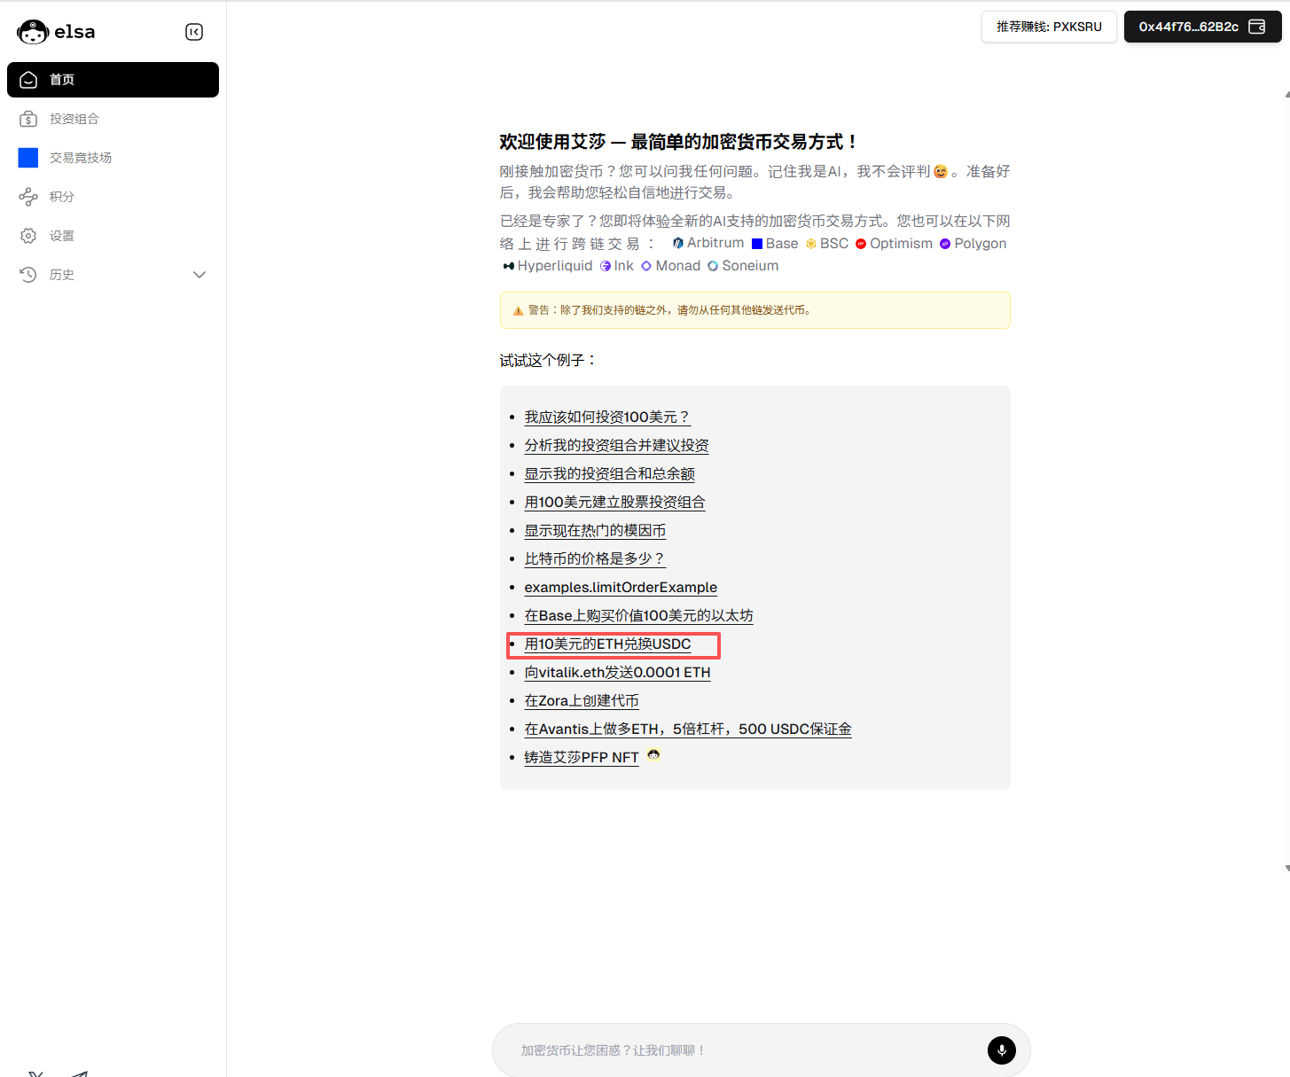This screenshot has width=1290, height=1077.
Task: Open settings via the 设置 gear icon
Action: 28,235
